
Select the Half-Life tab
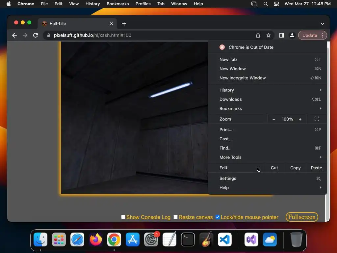tap(77, 24)
